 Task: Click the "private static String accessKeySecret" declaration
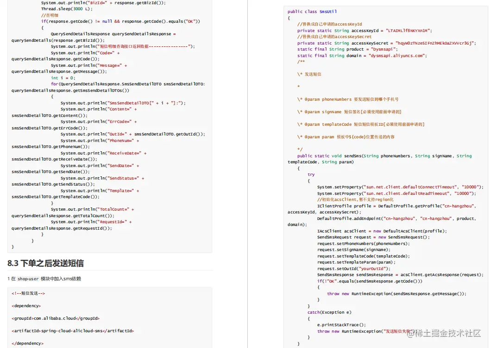386,43
